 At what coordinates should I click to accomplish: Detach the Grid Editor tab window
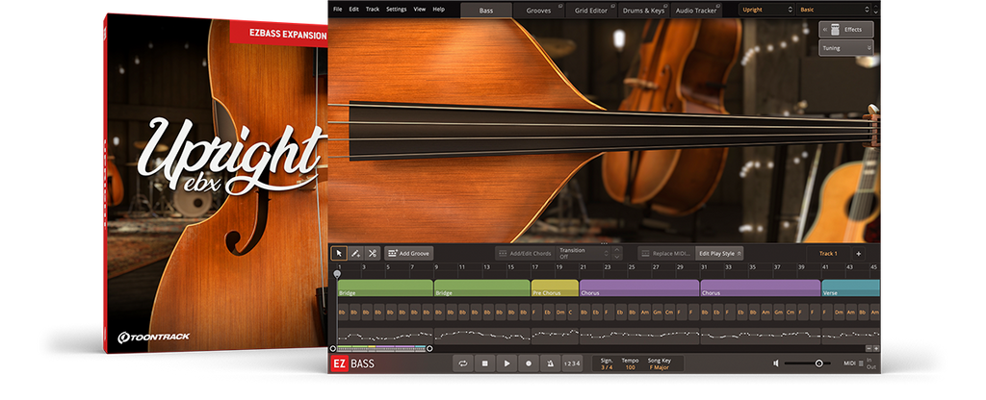pyautogui.click(x=613, y=6)
